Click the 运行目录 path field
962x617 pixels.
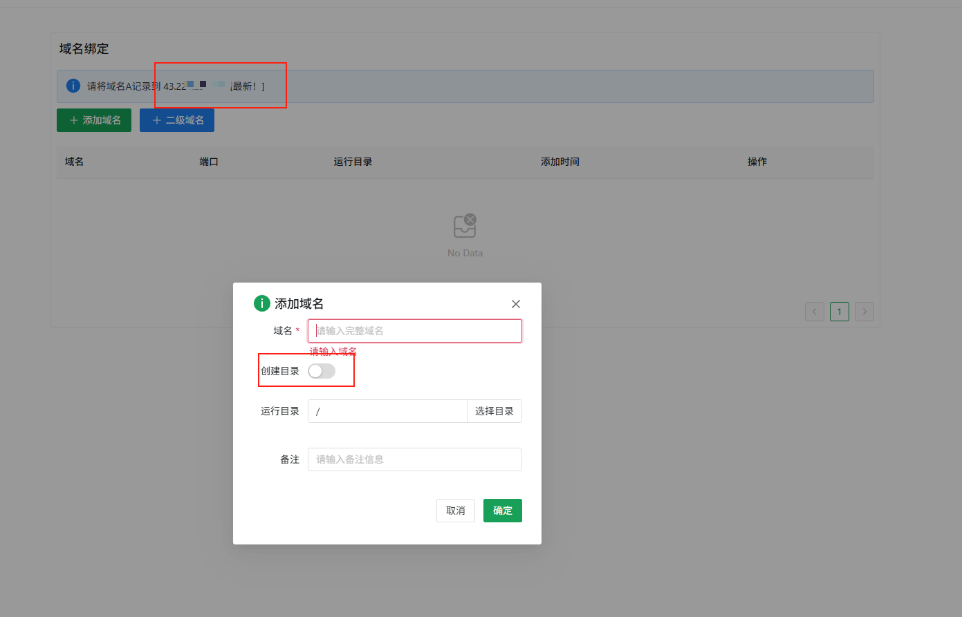click(388, 411)
